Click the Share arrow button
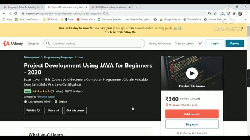Screen dimensions: 250x140 [54, 110]
